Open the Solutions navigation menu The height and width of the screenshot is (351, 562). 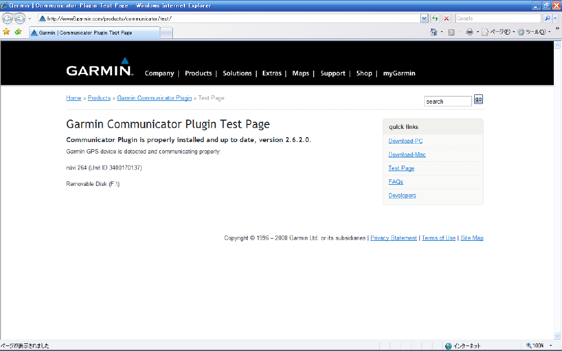point(237,73)
